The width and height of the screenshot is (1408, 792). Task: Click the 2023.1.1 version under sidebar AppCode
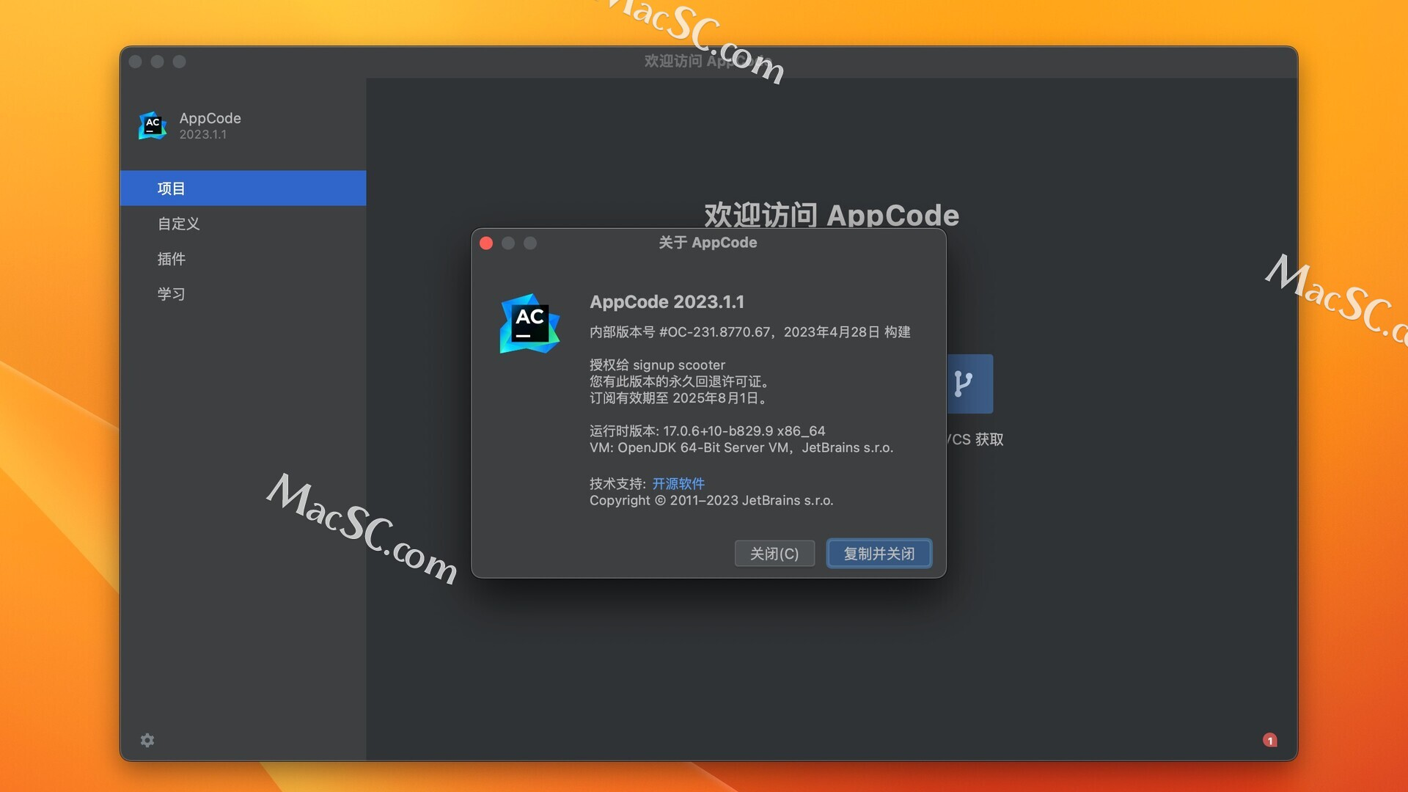pos(203,134)
